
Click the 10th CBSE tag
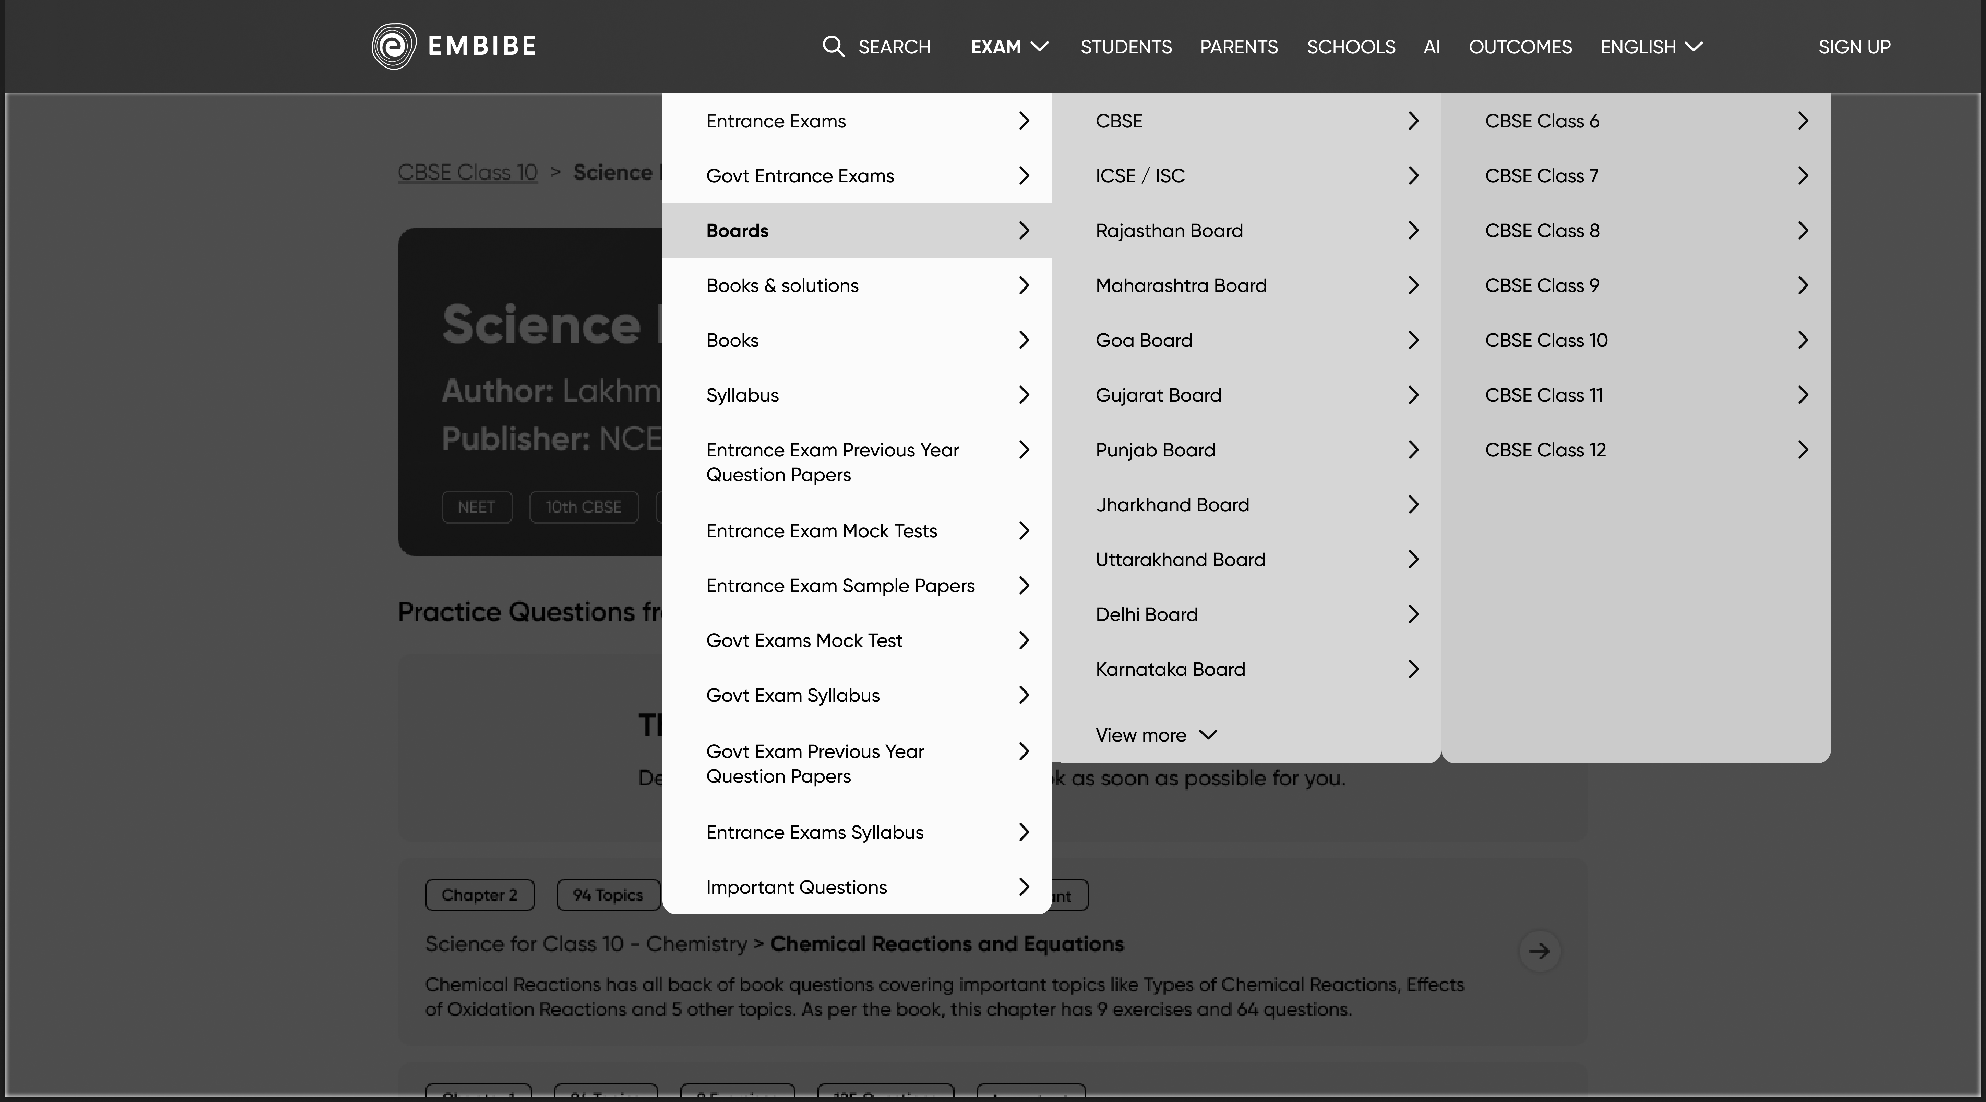click(584, 507)
